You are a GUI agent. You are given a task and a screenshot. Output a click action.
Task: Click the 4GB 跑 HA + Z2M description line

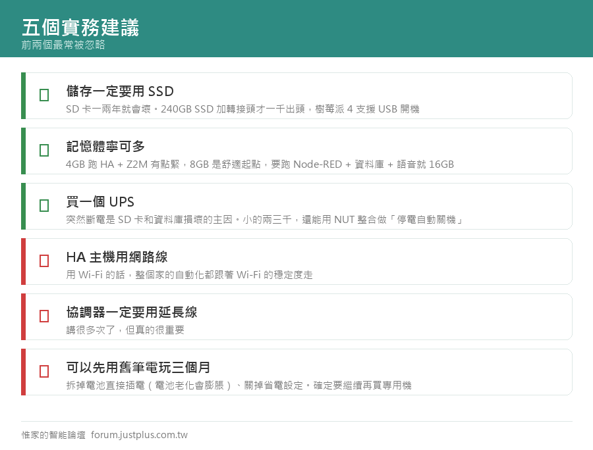click(260, 164)
